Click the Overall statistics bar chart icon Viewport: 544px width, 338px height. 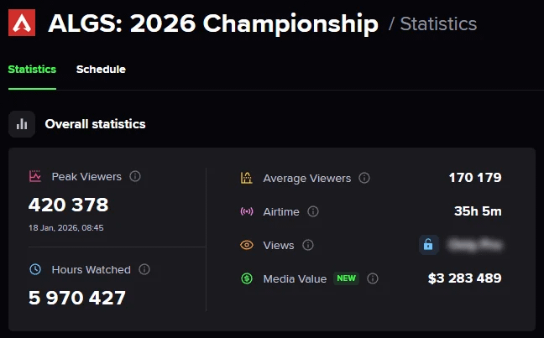click(x=22, y=124)
